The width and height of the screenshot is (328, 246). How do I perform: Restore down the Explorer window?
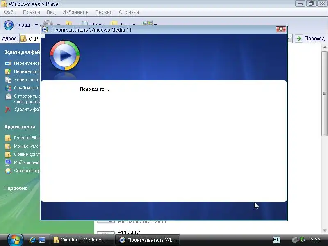pyautogui.click(x=311, y=4)
